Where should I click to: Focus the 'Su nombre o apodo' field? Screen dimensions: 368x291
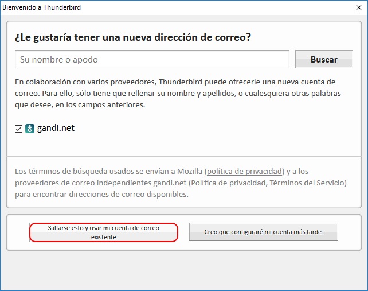click(152, 59)
